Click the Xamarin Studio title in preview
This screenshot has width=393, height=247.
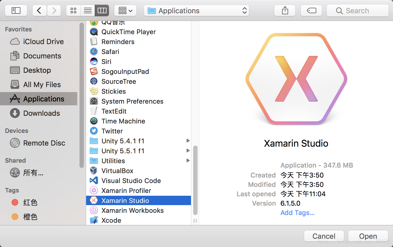click(296, 143)
